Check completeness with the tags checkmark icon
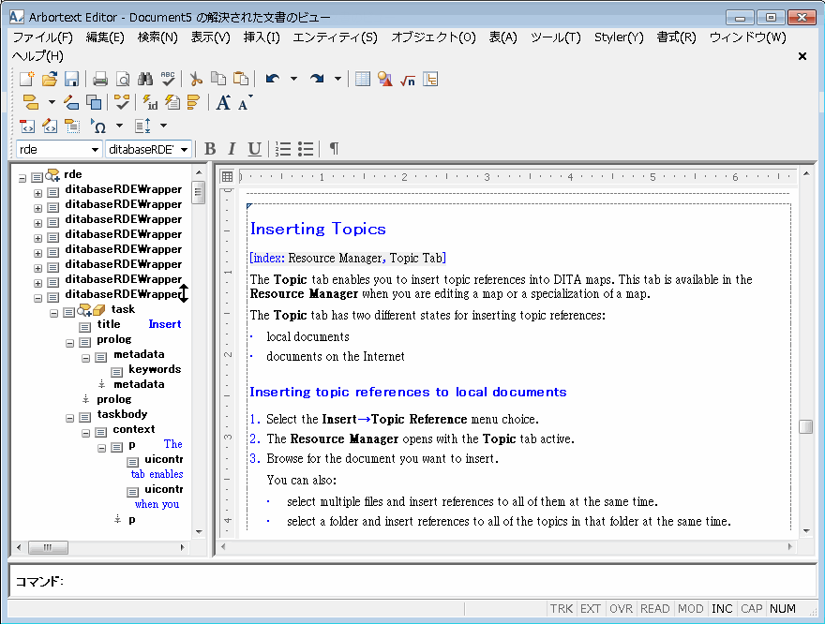825x624 pixels. pyautogui.click(x=122, y=102)
